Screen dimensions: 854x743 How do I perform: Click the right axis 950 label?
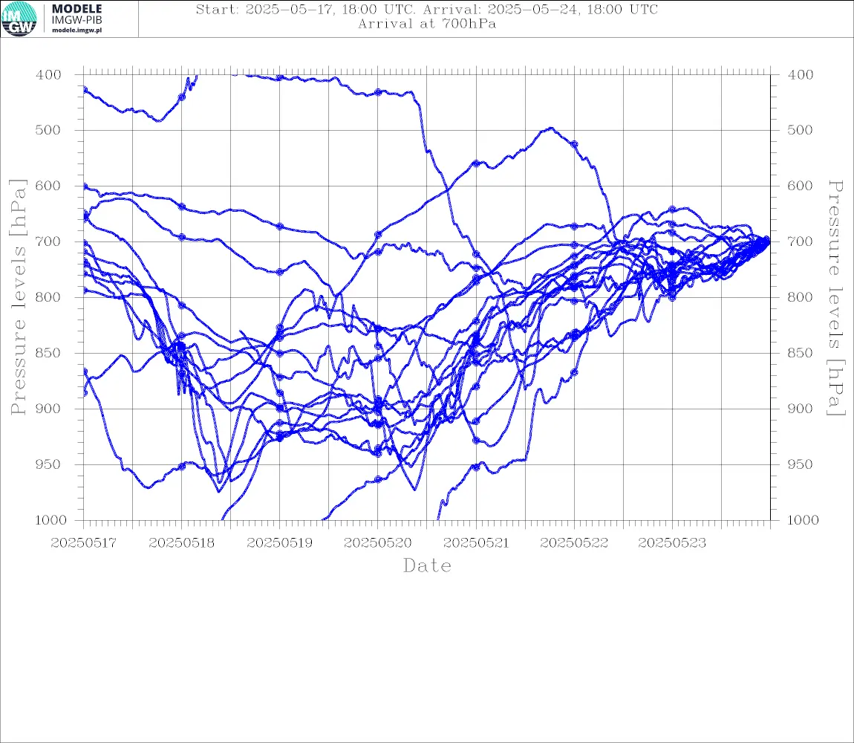[x=801, y=464]
